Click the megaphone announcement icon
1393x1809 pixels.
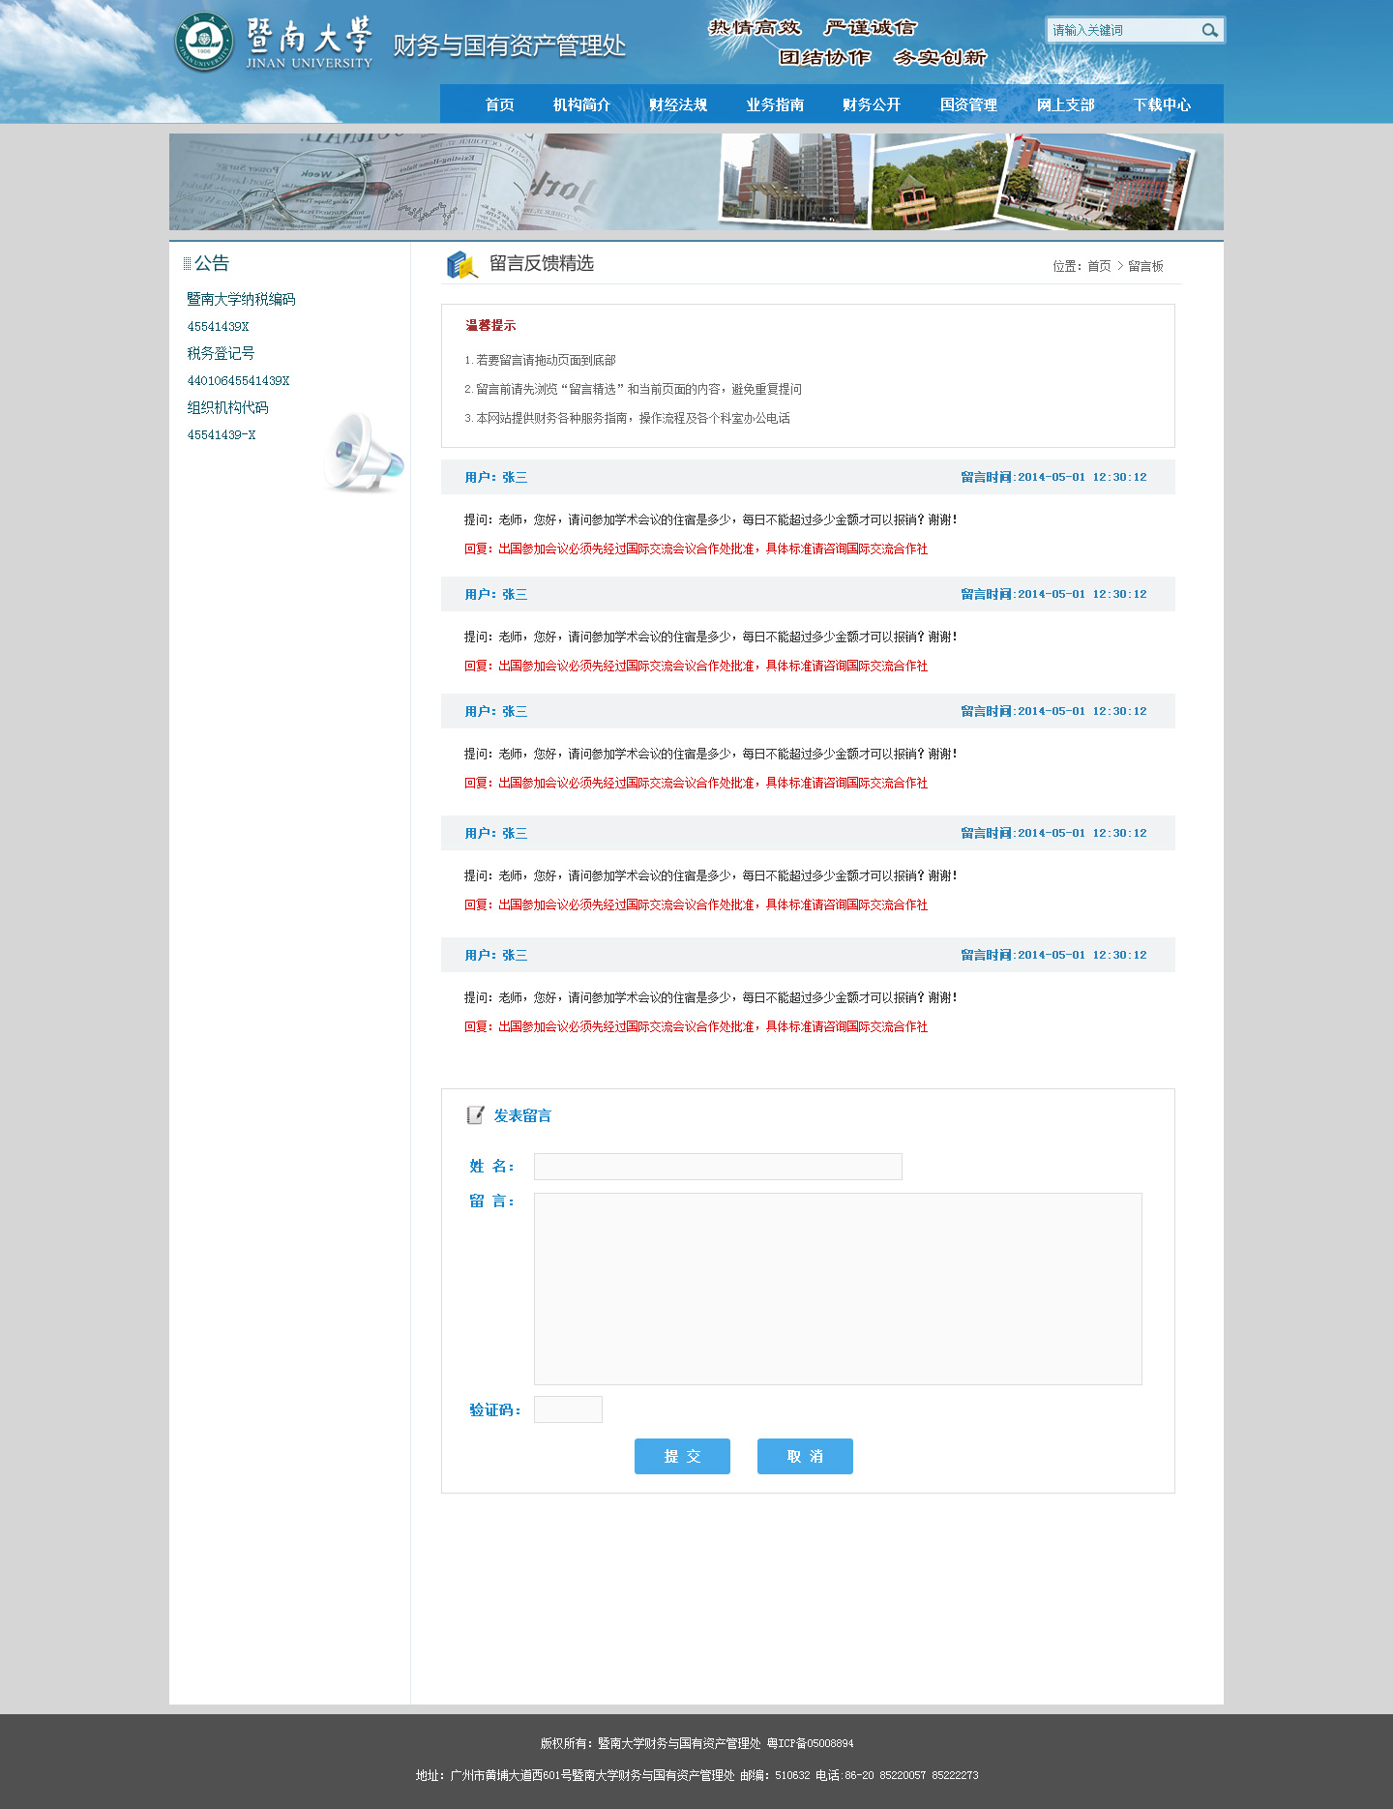[364, 453]
